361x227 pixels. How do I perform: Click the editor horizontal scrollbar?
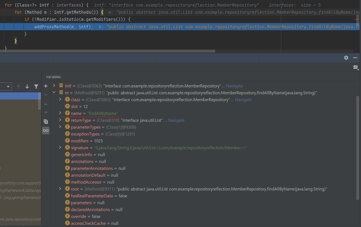coord(108,51)
